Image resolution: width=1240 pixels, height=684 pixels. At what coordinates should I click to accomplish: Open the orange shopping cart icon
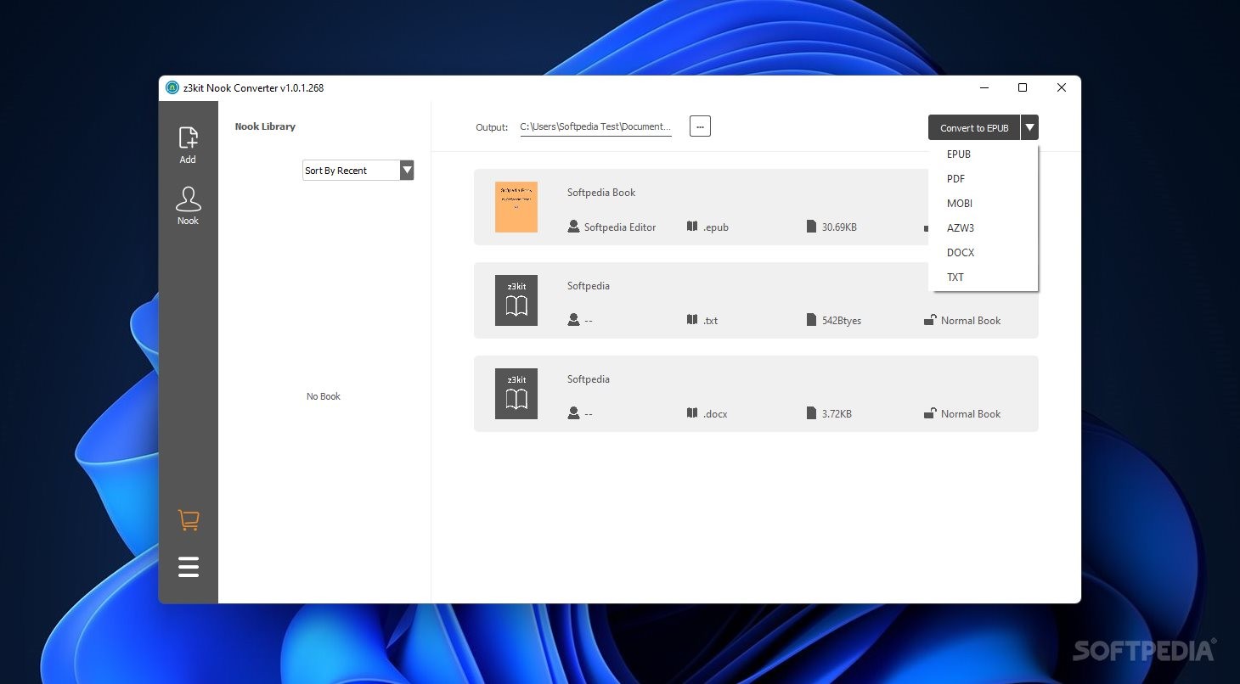tap(189, 520)
